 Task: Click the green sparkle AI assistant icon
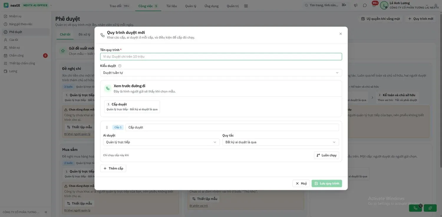point(430,208)
